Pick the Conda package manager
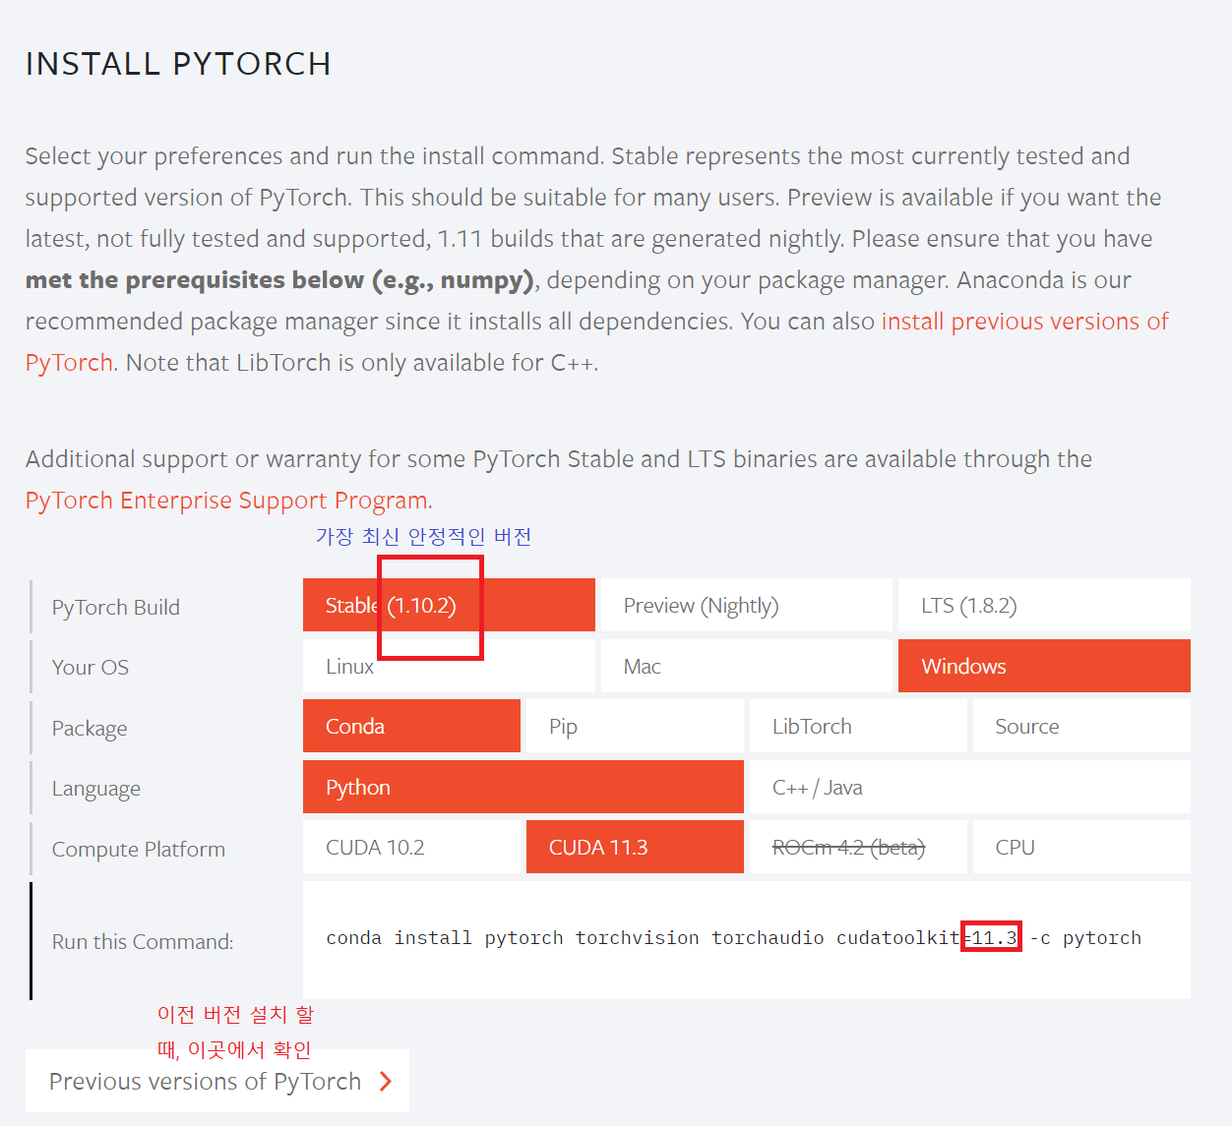This screenshot has width=1232, height=1126. (411, 726)
